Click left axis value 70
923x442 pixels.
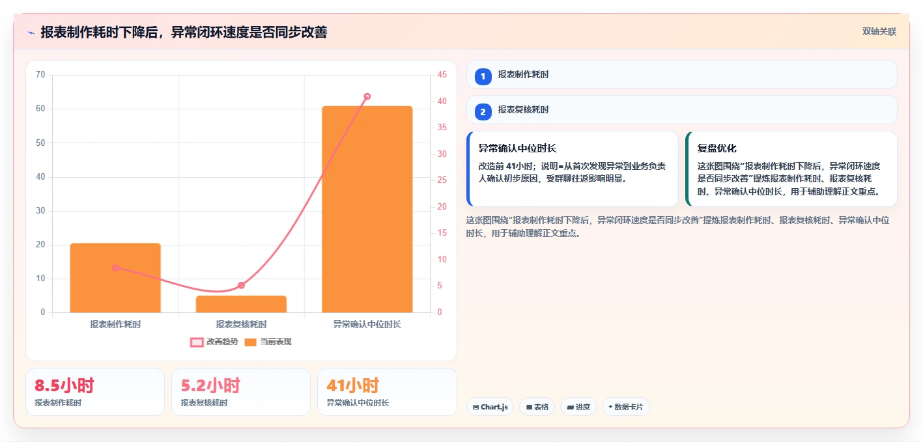click(40, 75)
